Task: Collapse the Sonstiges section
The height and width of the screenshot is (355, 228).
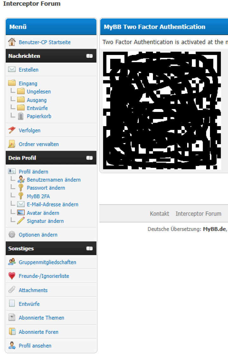Action: tap(89, 248)
